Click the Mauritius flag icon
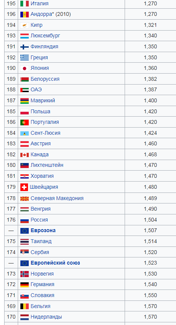The width and height of the screenshot is (176, 325). click(25, 101)
